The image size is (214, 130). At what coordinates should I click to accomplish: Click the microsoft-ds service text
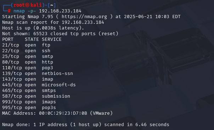click(59, 85)
